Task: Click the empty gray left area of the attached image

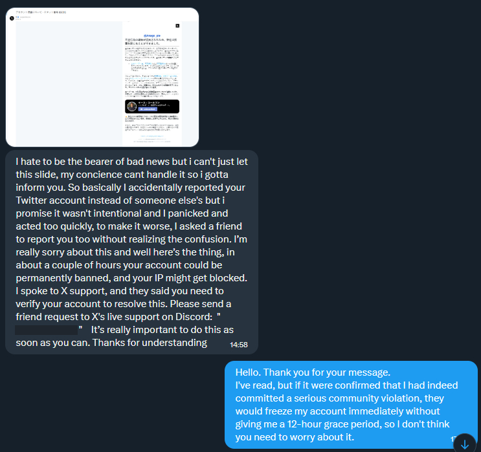Action: [69, 83]
